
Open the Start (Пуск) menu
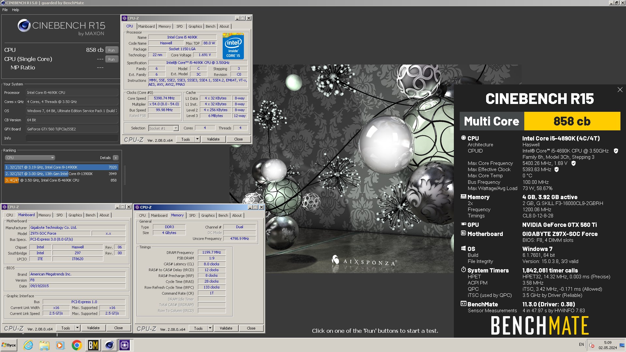(9, 345)
